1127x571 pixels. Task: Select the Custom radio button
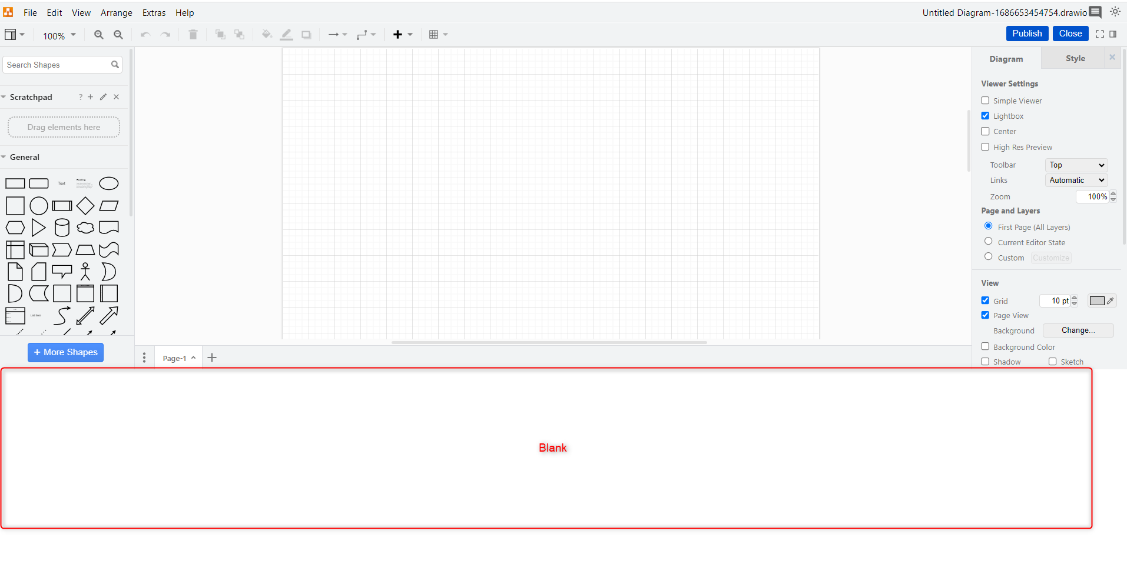pos(989,256)
